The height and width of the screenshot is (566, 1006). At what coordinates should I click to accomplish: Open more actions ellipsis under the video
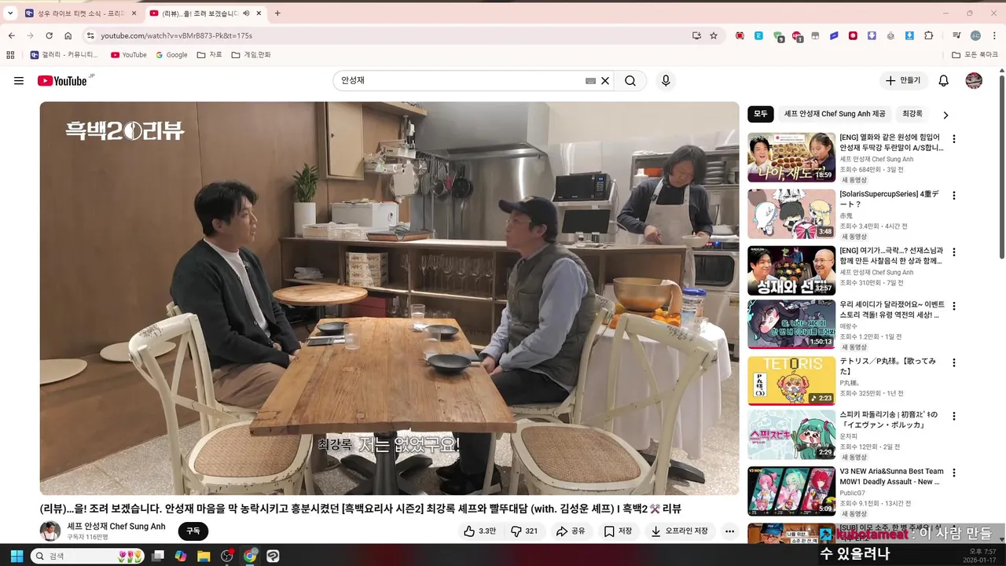click(729, 531)
